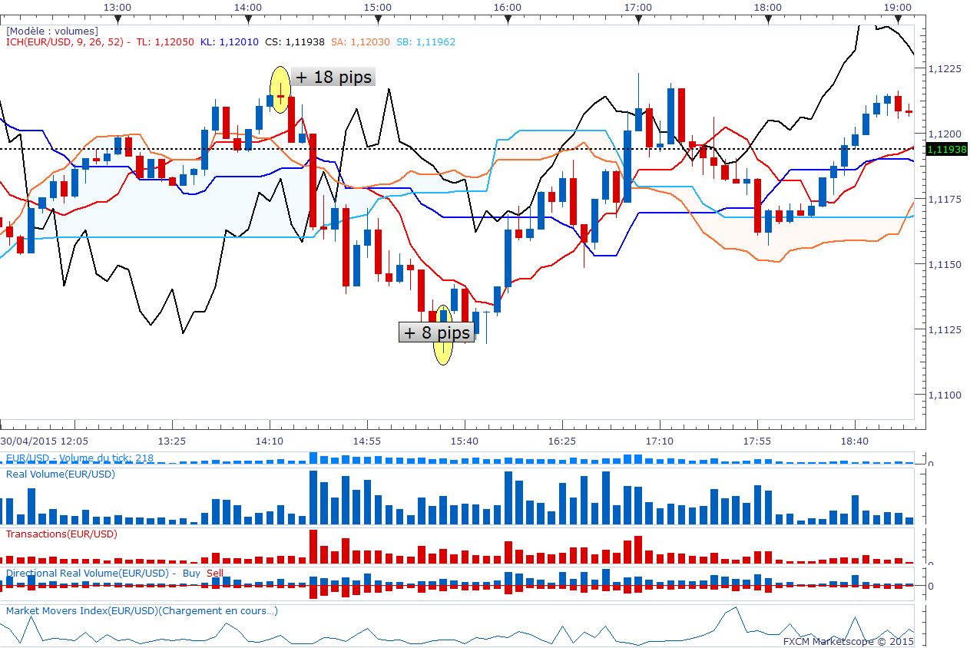970x648 pixels.
Task: Click the current price tag 1,11938
Action: point(948,149)
